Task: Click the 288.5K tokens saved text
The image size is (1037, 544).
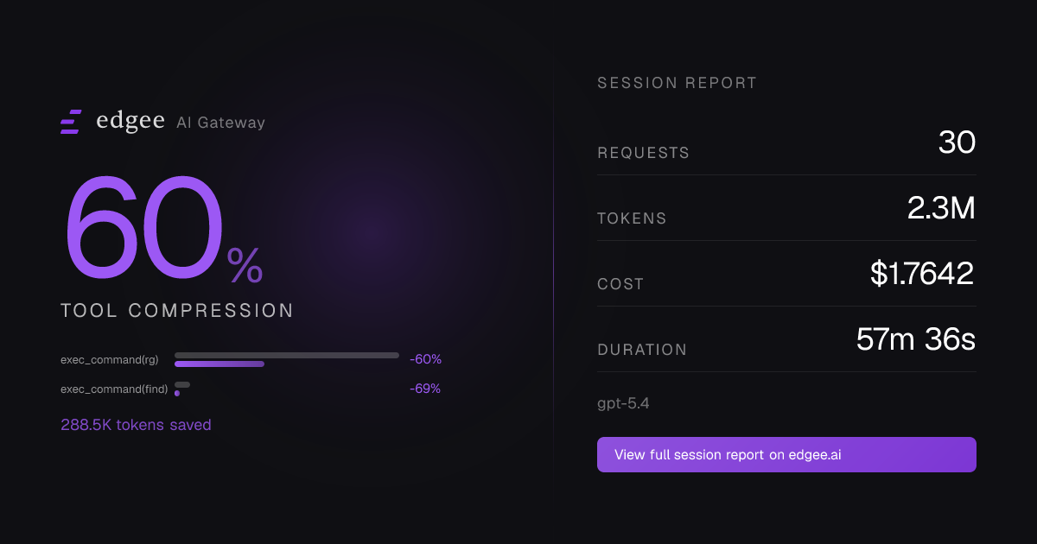Action: pos(136,425)
